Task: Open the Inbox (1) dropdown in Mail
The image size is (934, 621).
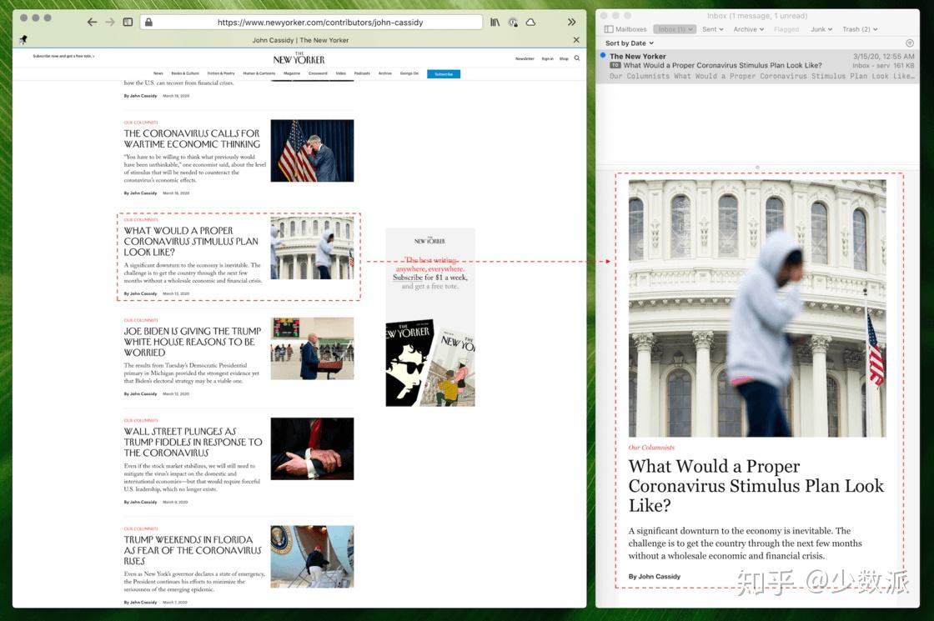Action: pos(675,29)
